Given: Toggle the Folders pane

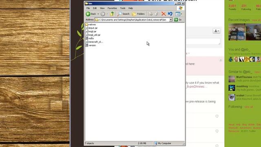Looking at the screenshot, I should coord(138,14).
